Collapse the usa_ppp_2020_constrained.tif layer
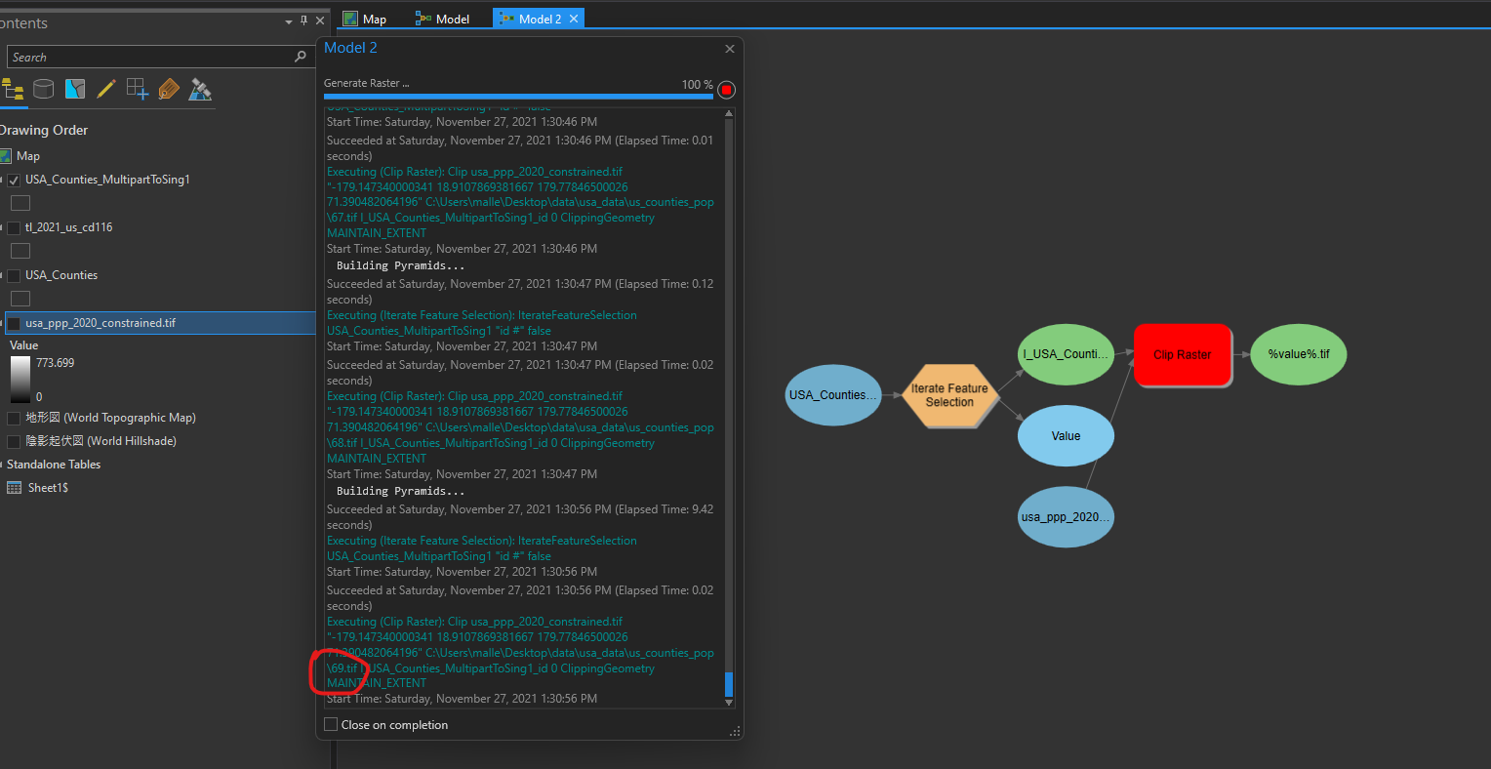 [2, 322]
